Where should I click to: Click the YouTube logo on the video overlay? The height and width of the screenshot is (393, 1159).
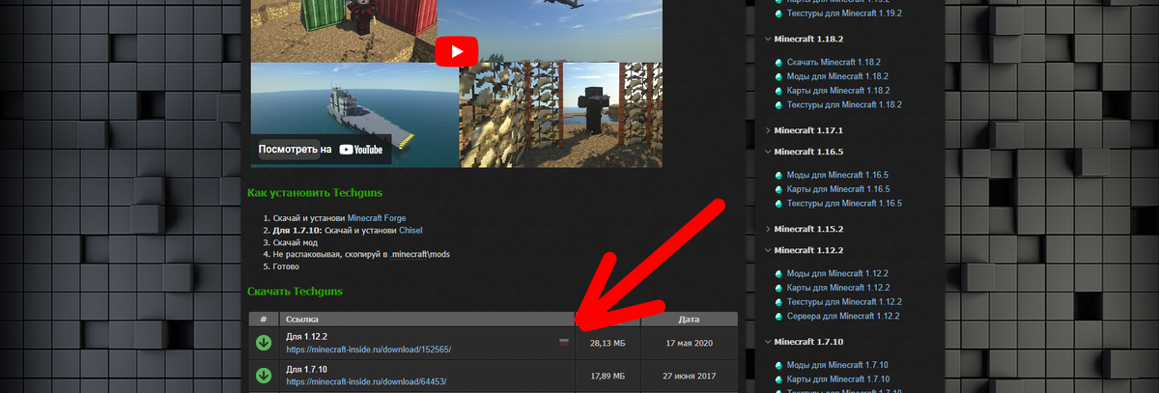coord(361,150)
